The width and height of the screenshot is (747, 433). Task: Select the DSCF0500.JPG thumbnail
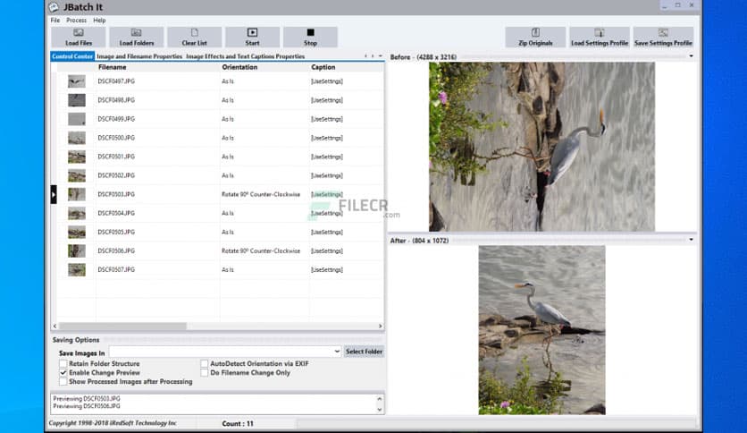point(77,138)
